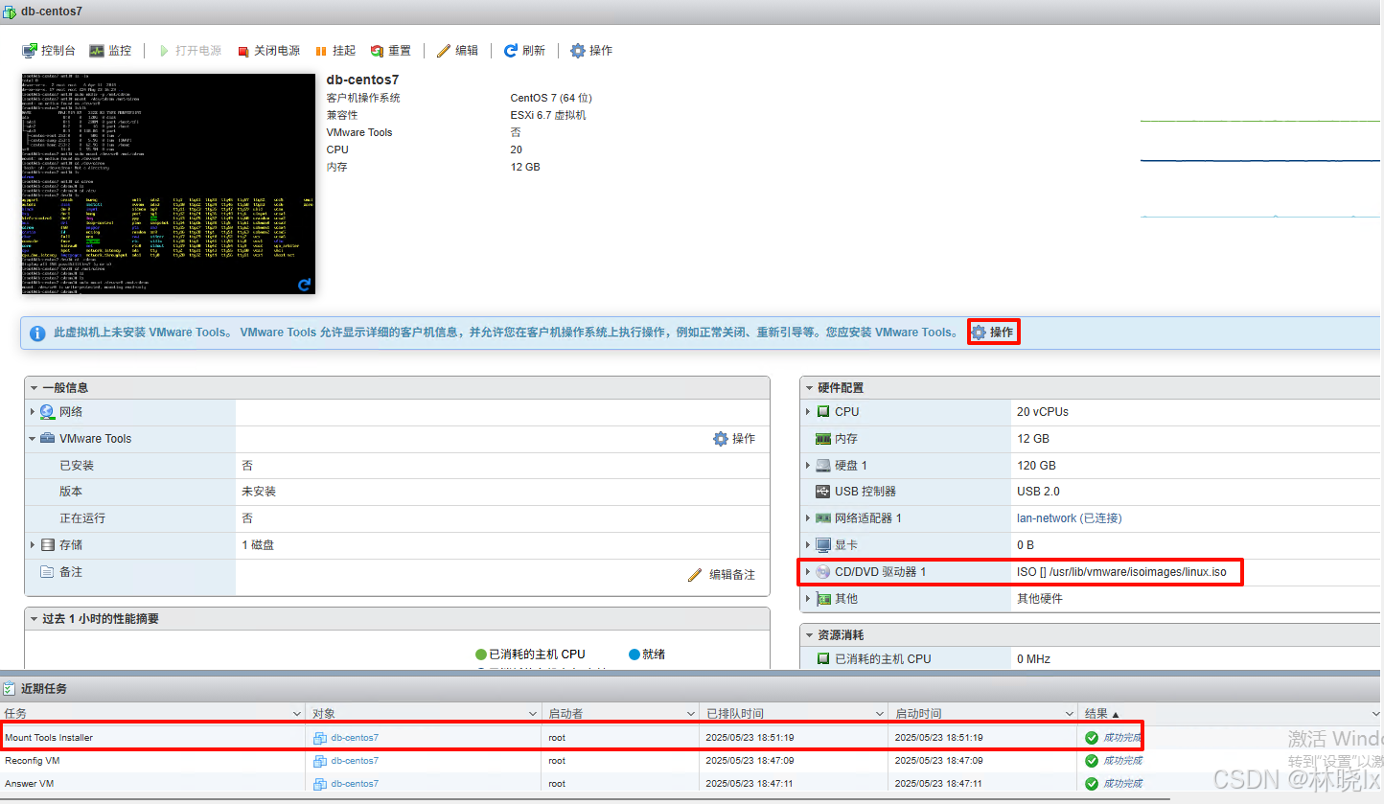The width and height of the screenshot is (1384, 804).
Task: Collapse the 一般信息 panel
Action: click(x=35, y=388)
